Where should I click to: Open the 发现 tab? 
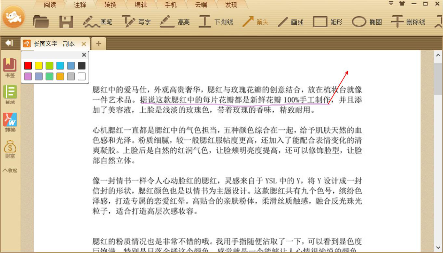click(231, 5)
